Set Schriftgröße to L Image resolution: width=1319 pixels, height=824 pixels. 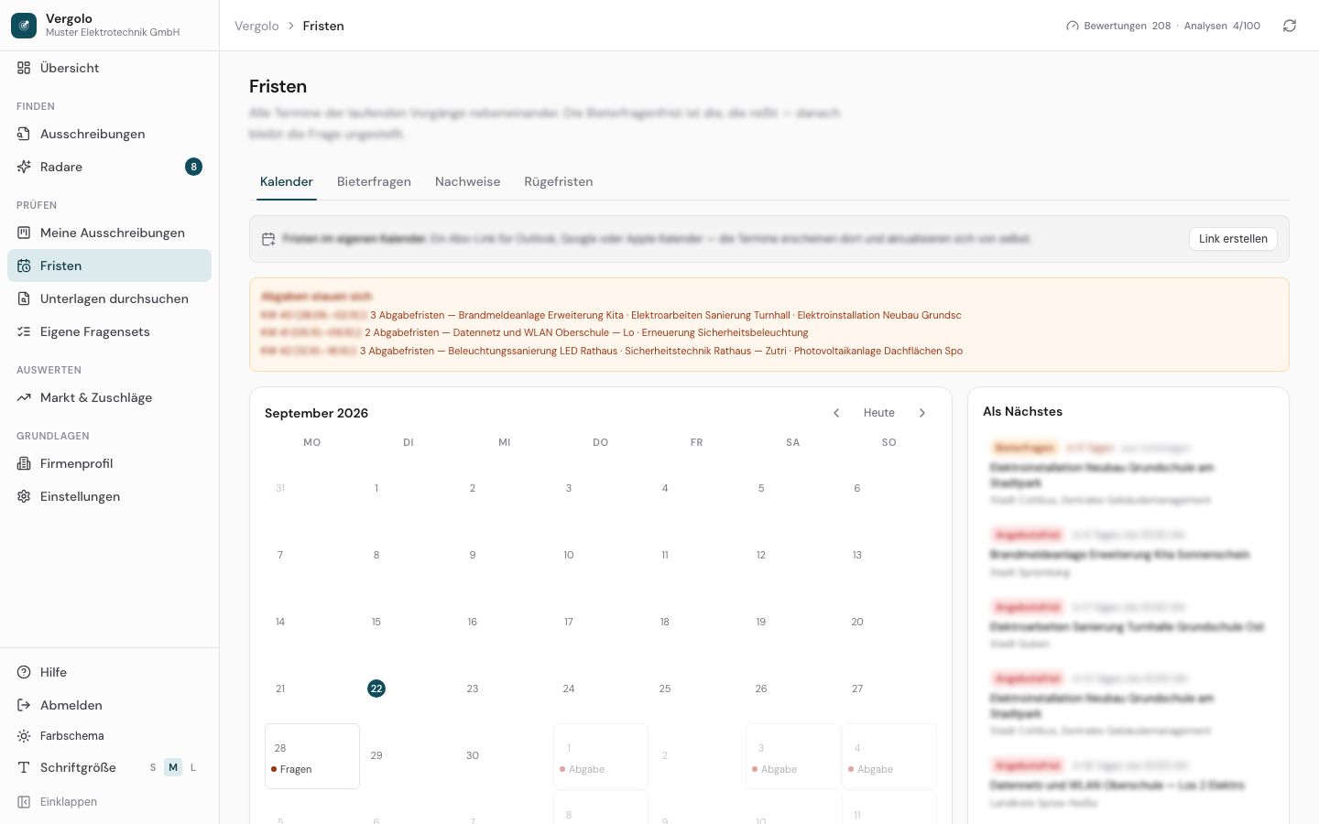193,767
